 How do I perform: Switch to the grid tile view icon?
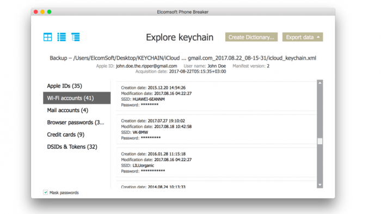click(x=48, y=37)
